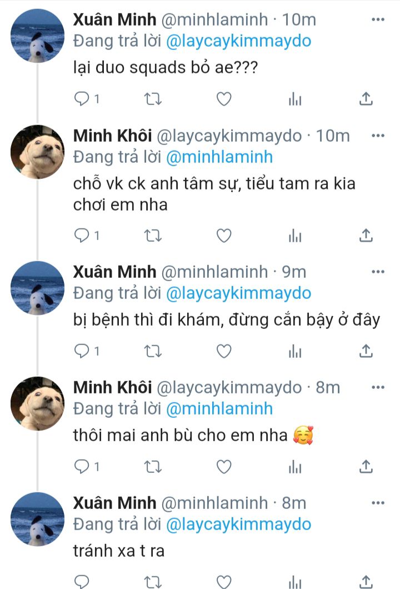Open more options for Xuân Minh's 10m tweet

pos(378,20)
